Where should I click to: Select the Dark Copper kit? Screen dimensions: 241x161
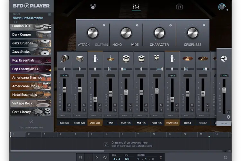tap(31, 34)
